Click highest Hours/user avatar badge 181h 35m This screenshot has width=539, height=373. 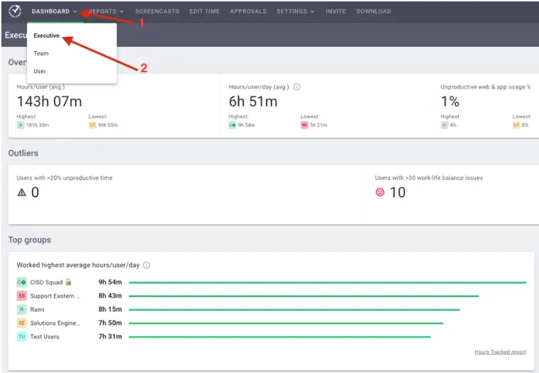click(x=21, y=125)
